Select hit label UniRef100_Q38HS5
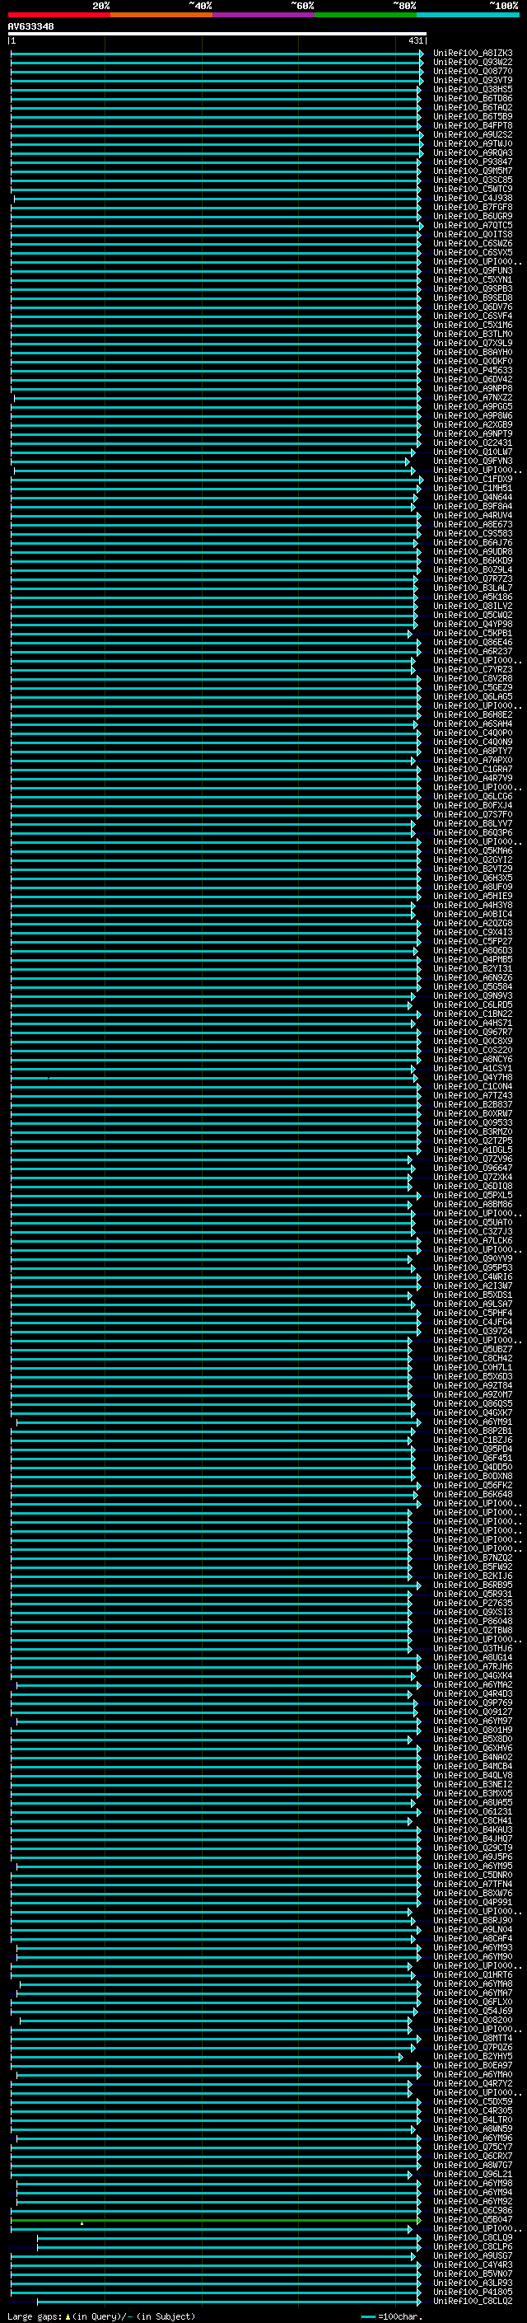The image size is (527, 2323). (473, 89)
